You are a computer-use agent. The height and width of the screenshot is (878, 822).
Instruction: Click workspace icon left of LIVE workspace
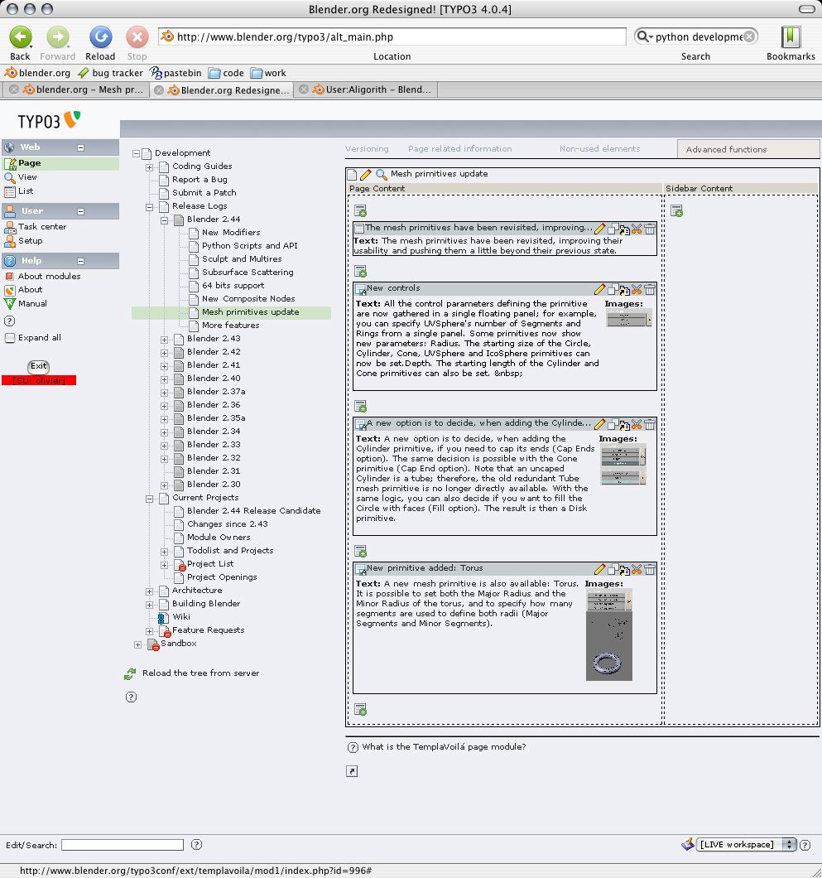(x=688, y=844)
